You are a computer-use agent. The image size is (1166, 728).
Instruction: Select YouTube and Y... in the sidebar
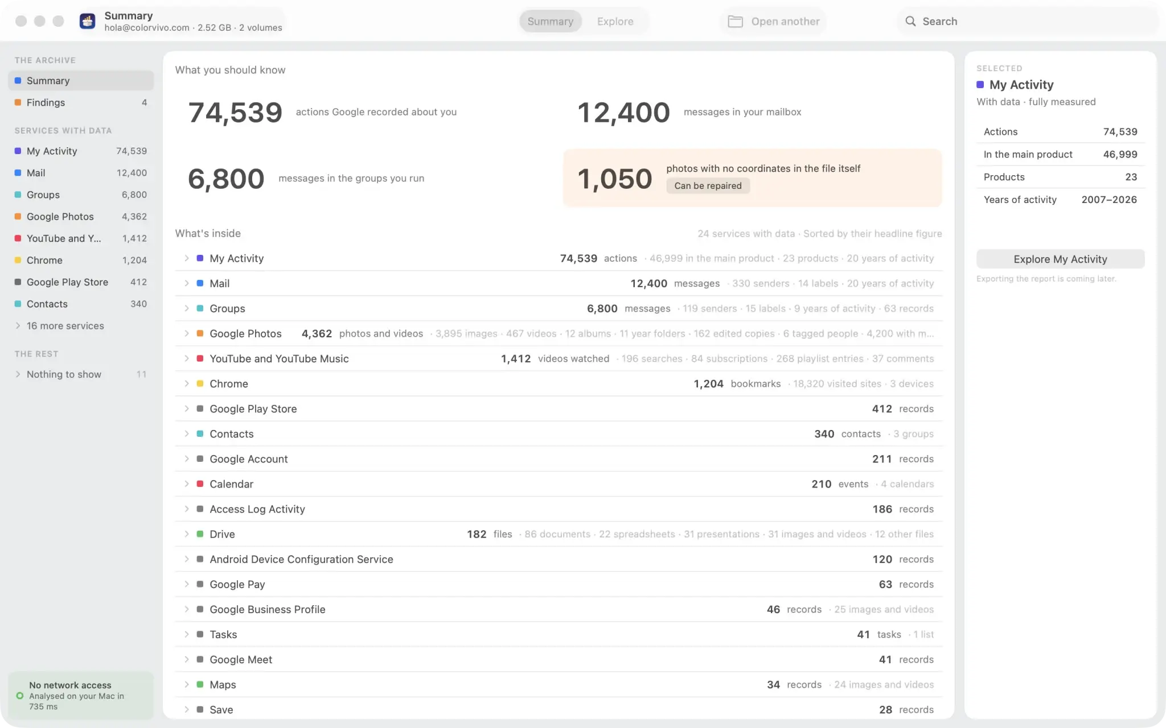pos(81,238)
